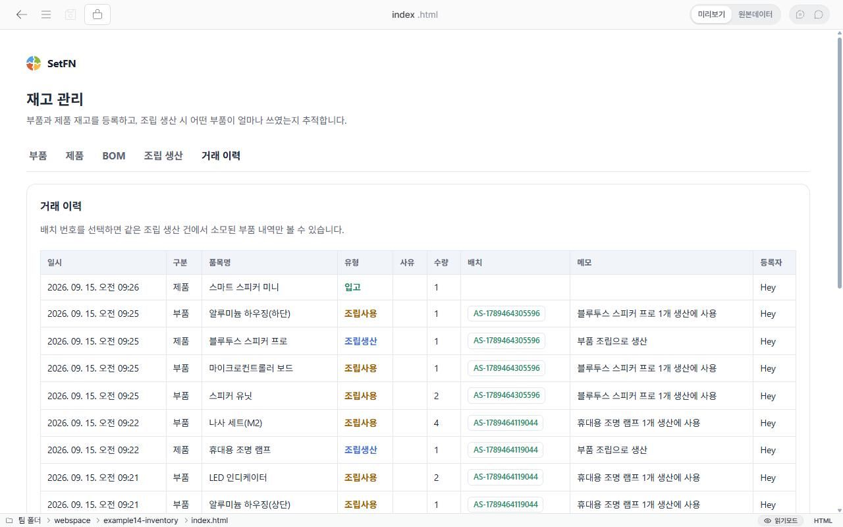This screenshot has height=527, width=843.
Task: Click 팀 폴더 in the breadcrumb
Action: coord(30,520)
